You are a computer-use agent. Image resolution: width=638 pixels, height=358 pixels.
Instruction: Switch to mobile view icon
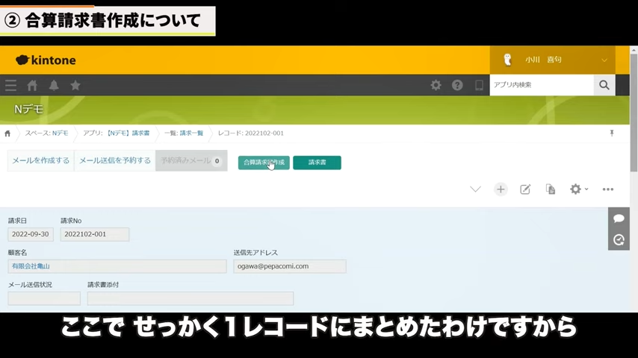479,85
